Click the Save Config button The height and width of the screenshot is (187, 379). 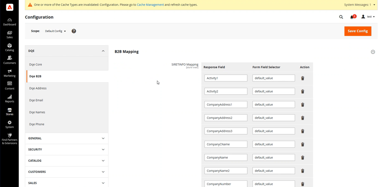point(357,31)
